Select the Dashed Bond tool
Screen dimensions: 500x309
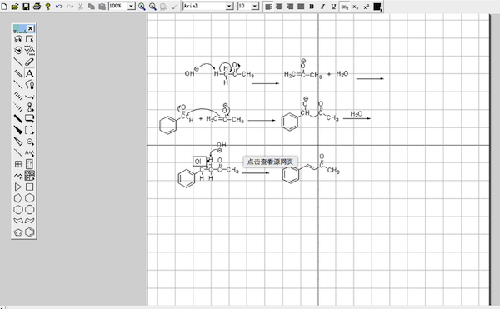pyautogui.click(x=18, y=84)
